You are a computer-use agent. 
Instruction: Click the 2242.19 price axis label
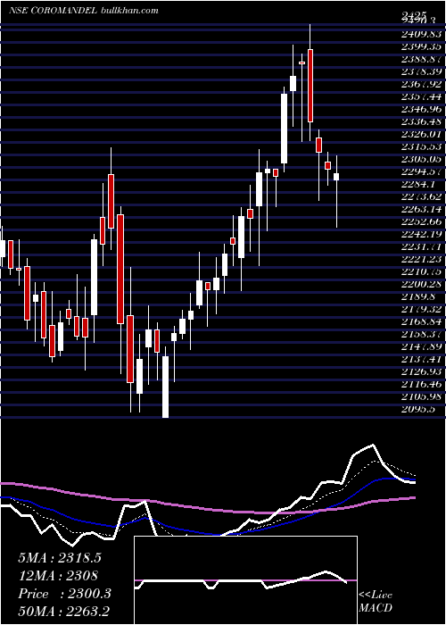[x=422, y=234]
